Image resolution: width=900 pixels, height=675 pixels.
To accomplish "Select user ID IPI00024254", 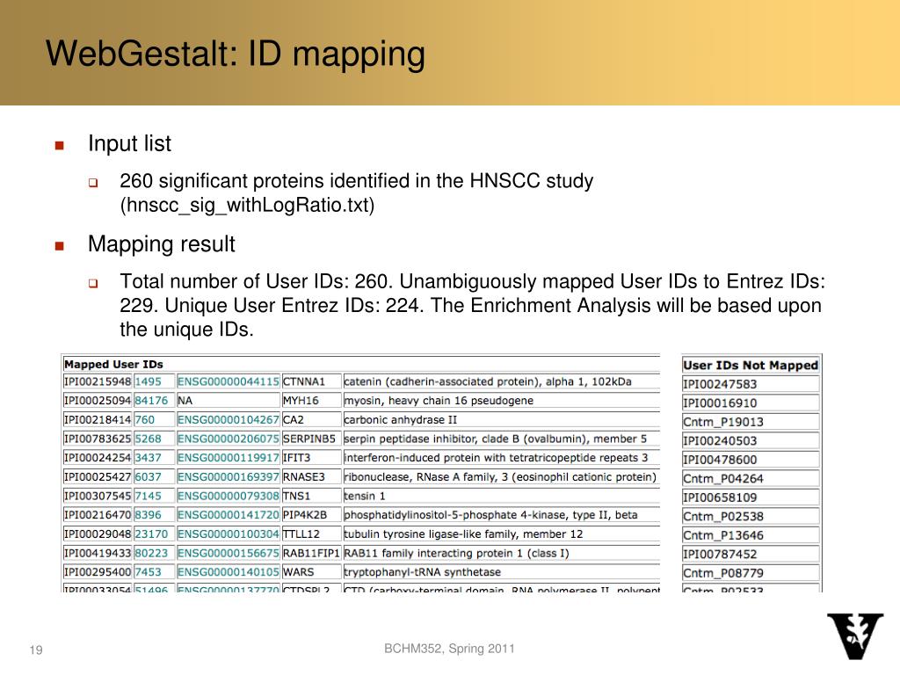I will [98, 457].
